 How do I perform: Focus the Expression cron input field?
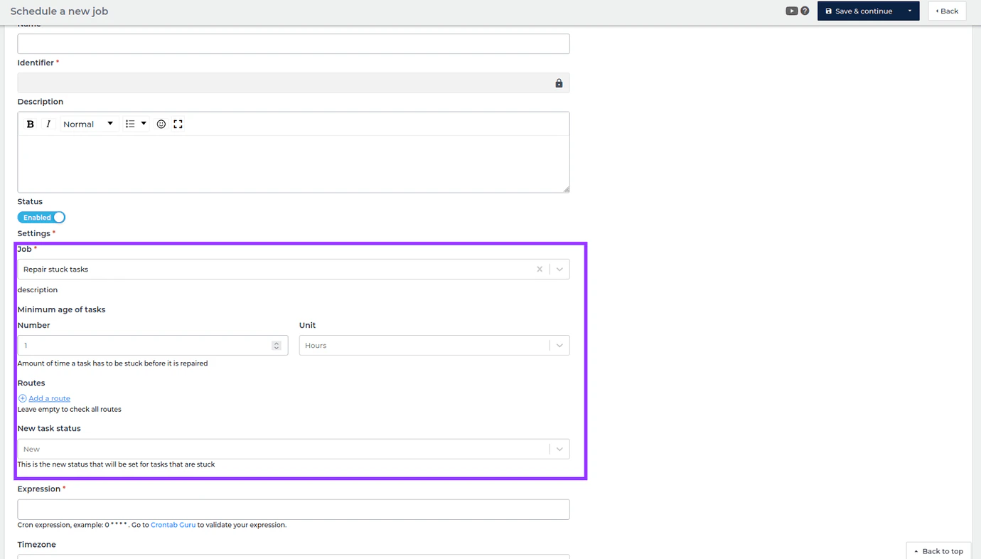tap(294, 509)
